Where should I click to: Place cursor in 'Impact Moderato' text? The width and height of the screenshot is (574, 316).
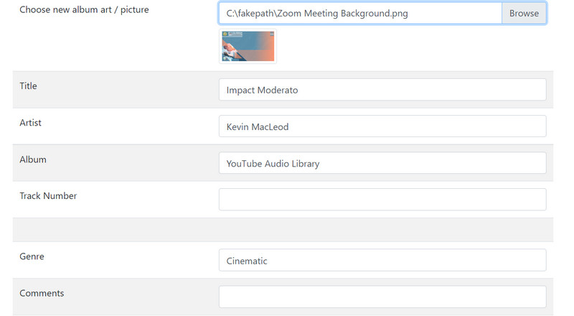pos(262,90)
